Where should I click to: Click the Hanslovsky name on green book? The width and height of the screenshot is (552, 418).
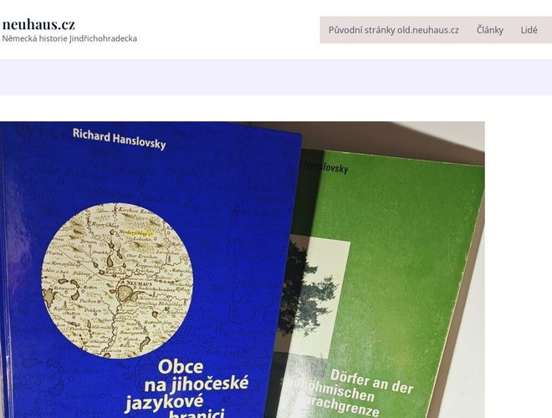pos(325,167)
